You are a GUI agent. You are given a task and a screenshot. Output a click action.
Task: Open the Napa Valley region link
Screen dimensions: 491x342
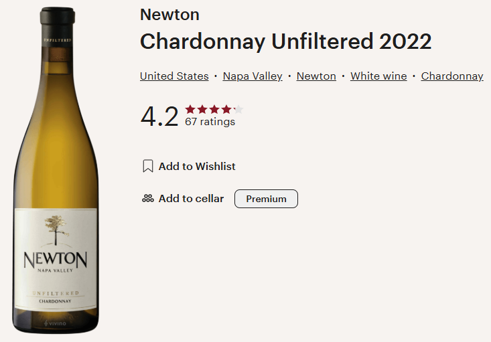(253, 76)
